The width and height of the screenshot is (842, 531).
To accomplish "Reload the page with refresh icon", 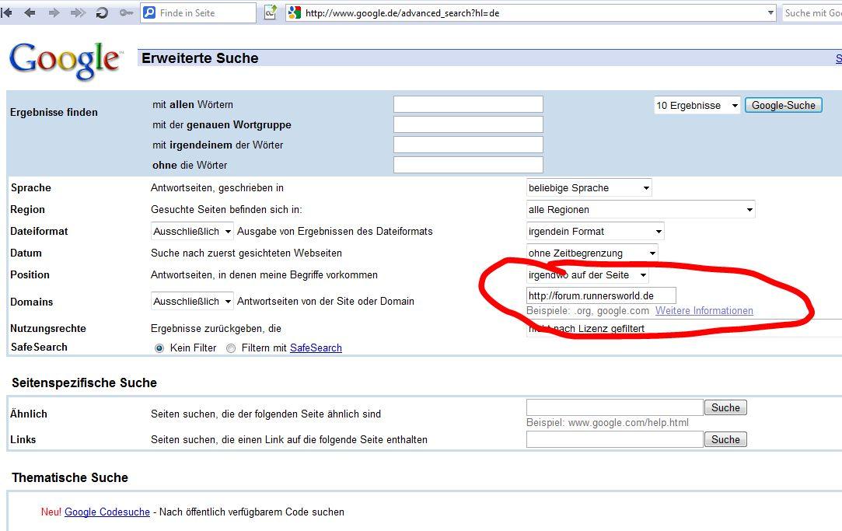I will (x=102, y=13).
